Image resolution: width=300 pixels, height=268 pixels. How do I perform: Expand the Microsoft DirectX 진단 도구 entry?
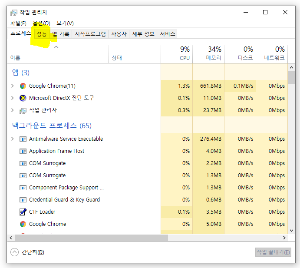tap(13, 98)
